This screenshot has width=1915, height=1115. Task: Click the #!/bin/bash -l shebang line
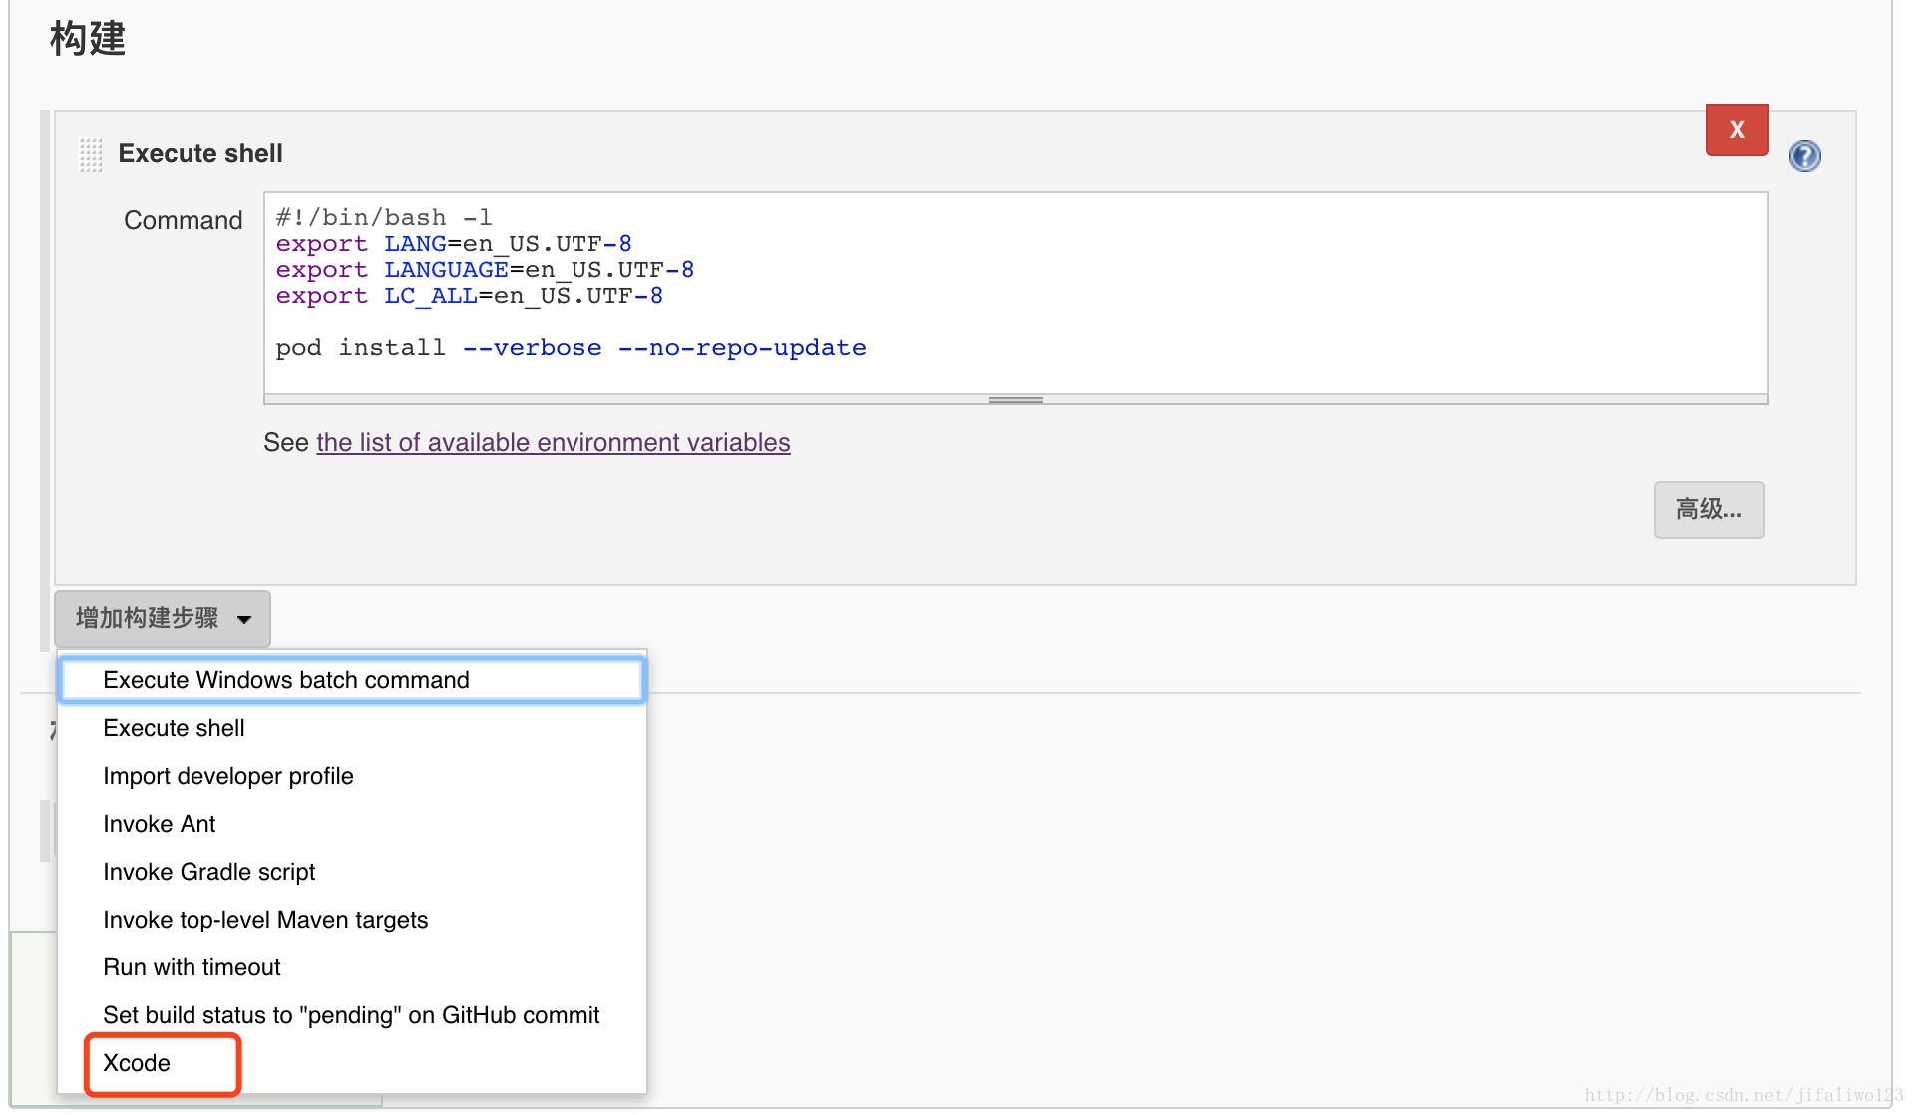[383, 218]
